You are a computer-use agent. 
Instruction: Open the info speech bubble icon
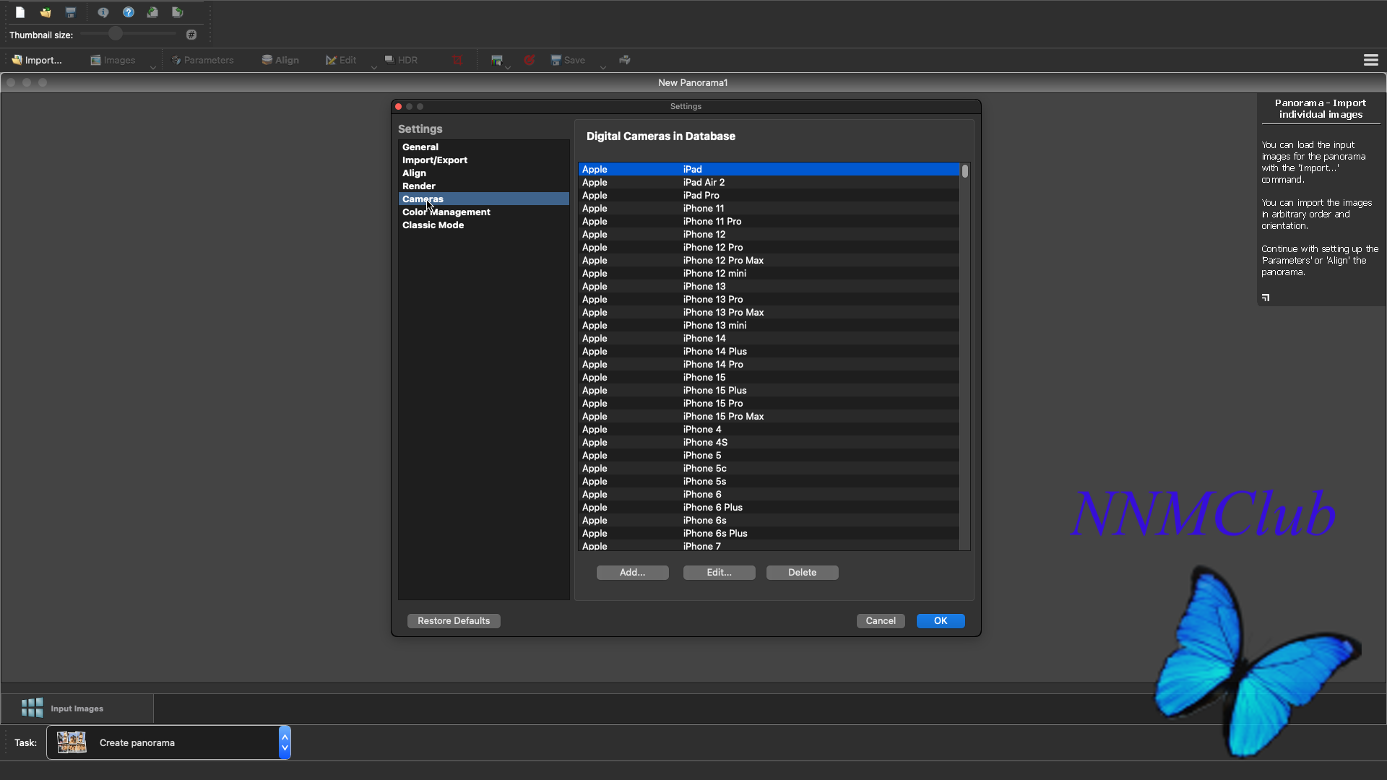pos(103,12)
